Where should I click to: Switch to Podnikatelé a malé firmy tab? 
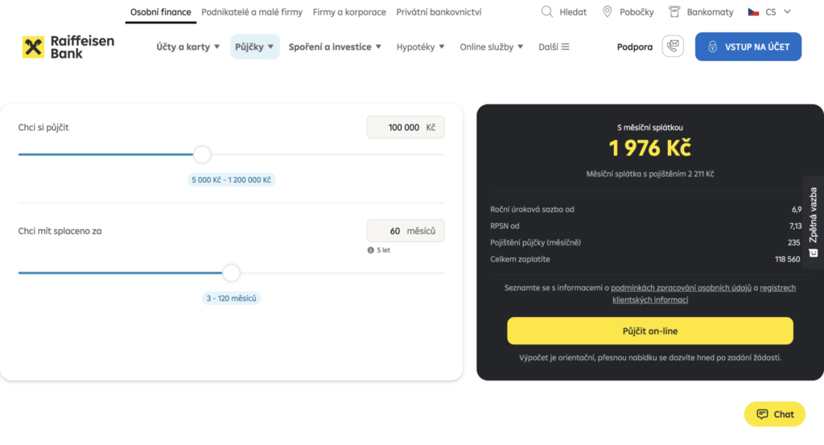252,12
